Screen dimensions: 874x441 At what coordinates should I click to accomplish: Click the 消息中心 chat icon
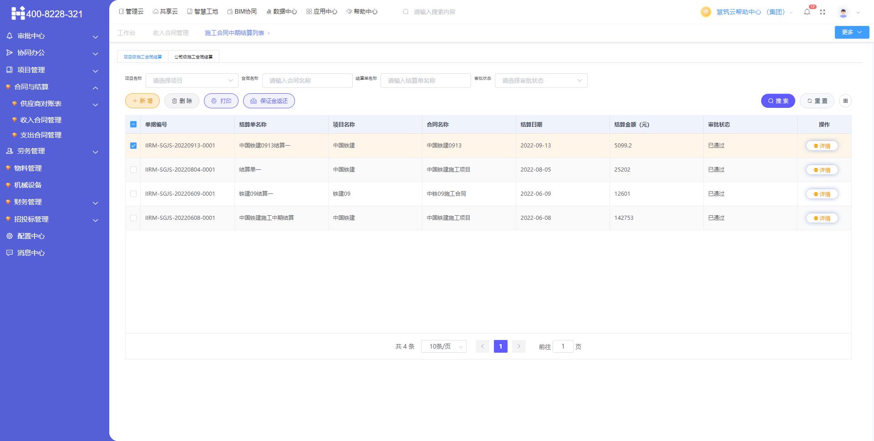click(x=9, y=253)
